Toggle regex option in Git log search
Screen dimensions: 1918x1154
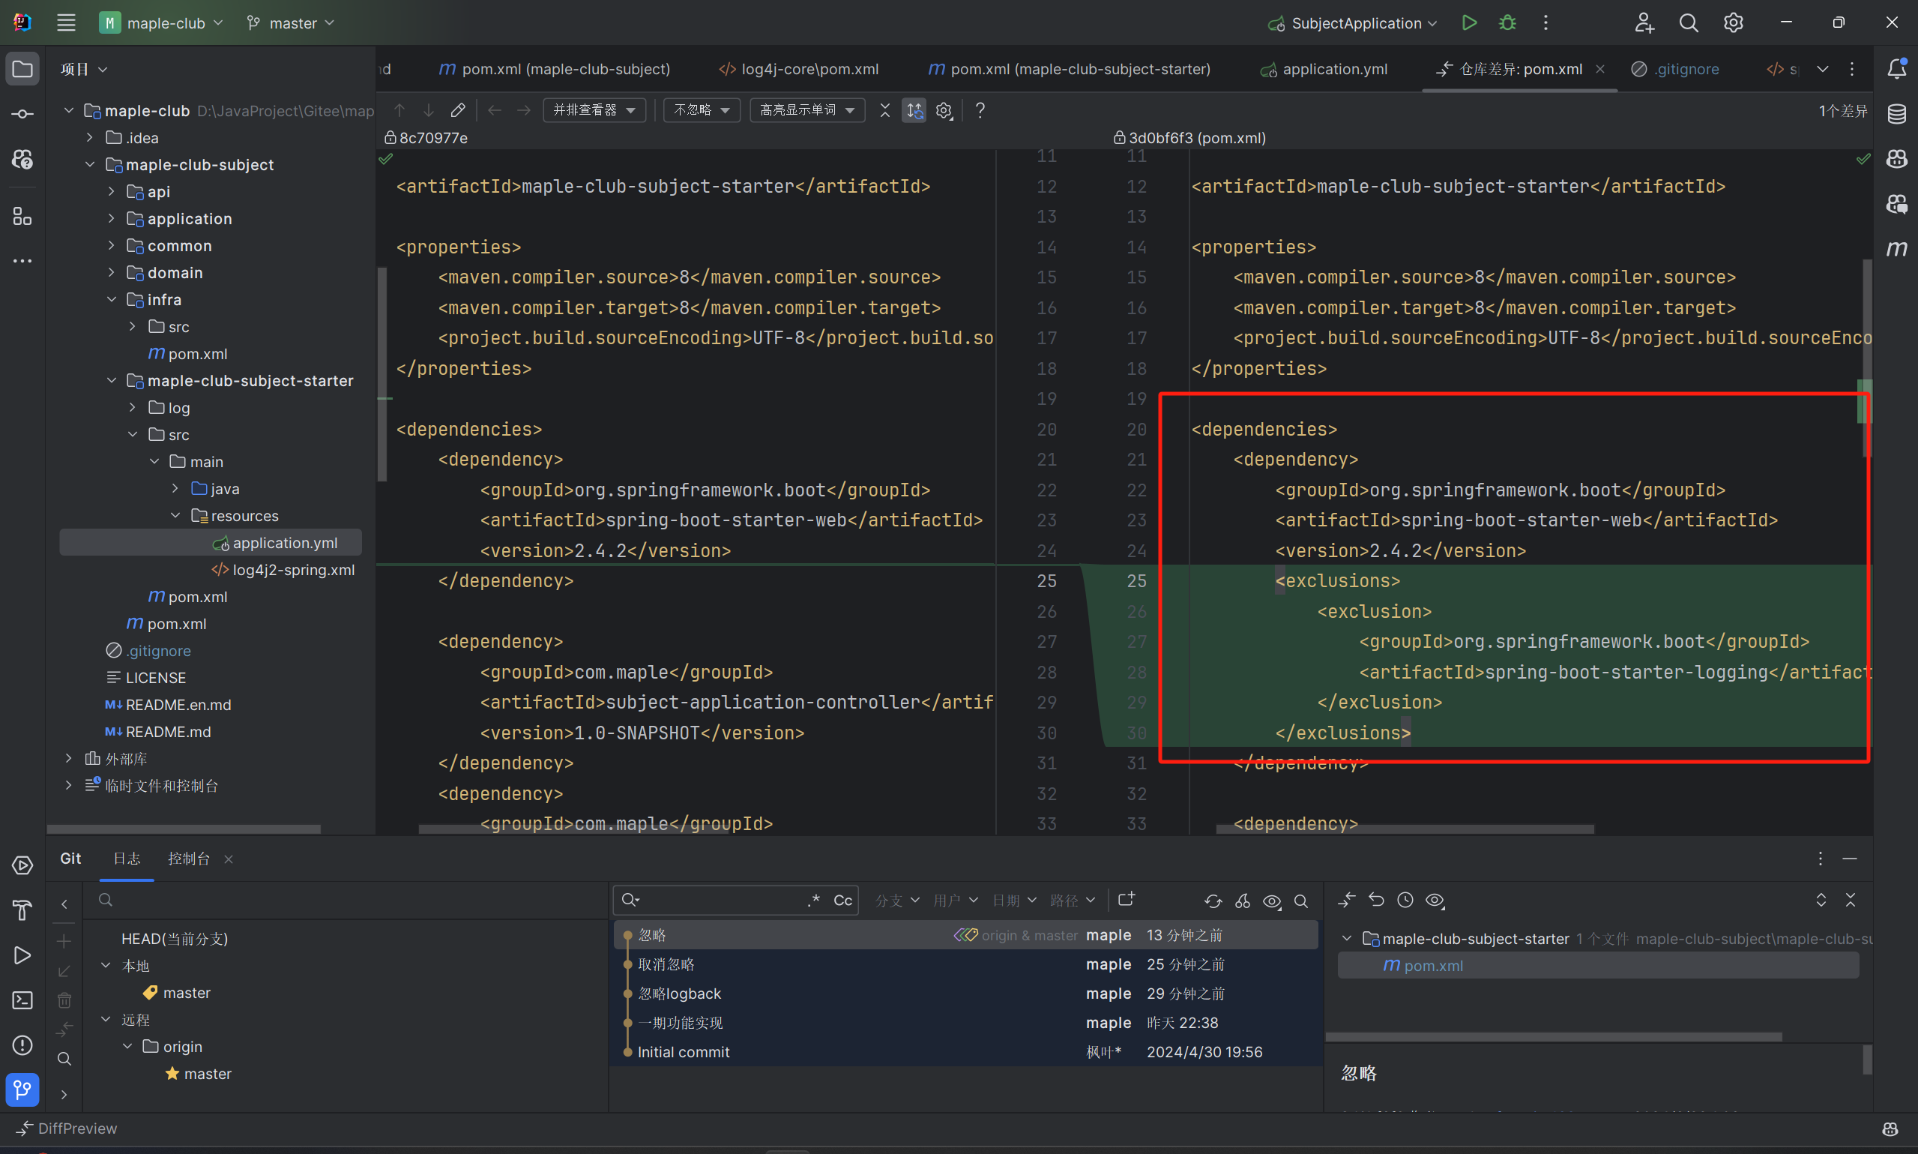pos(815,901)
